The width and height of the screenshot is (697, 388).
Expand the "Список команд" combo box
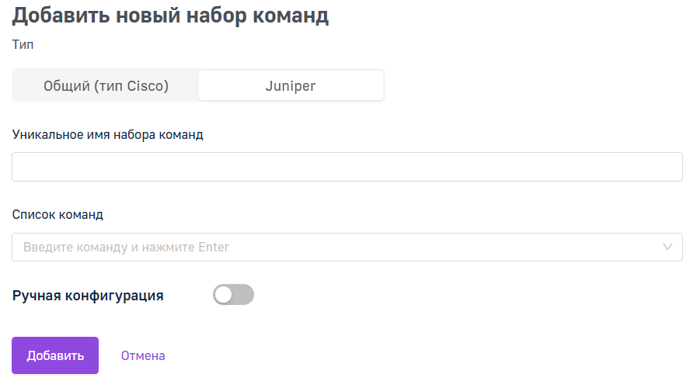click(x=347, y=248)
